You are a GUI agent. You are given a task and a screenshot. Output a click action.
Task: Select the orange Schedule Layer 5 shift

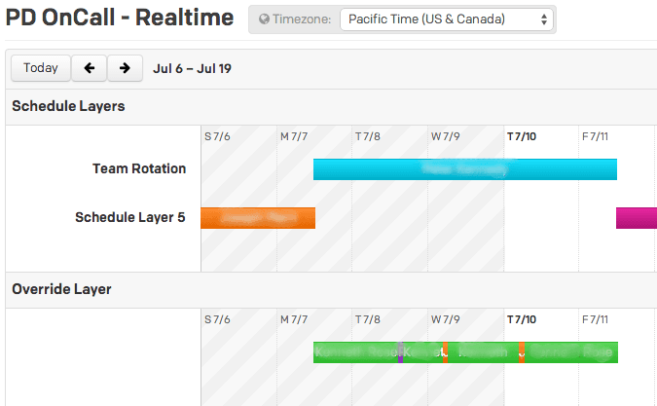coord(258,218)
